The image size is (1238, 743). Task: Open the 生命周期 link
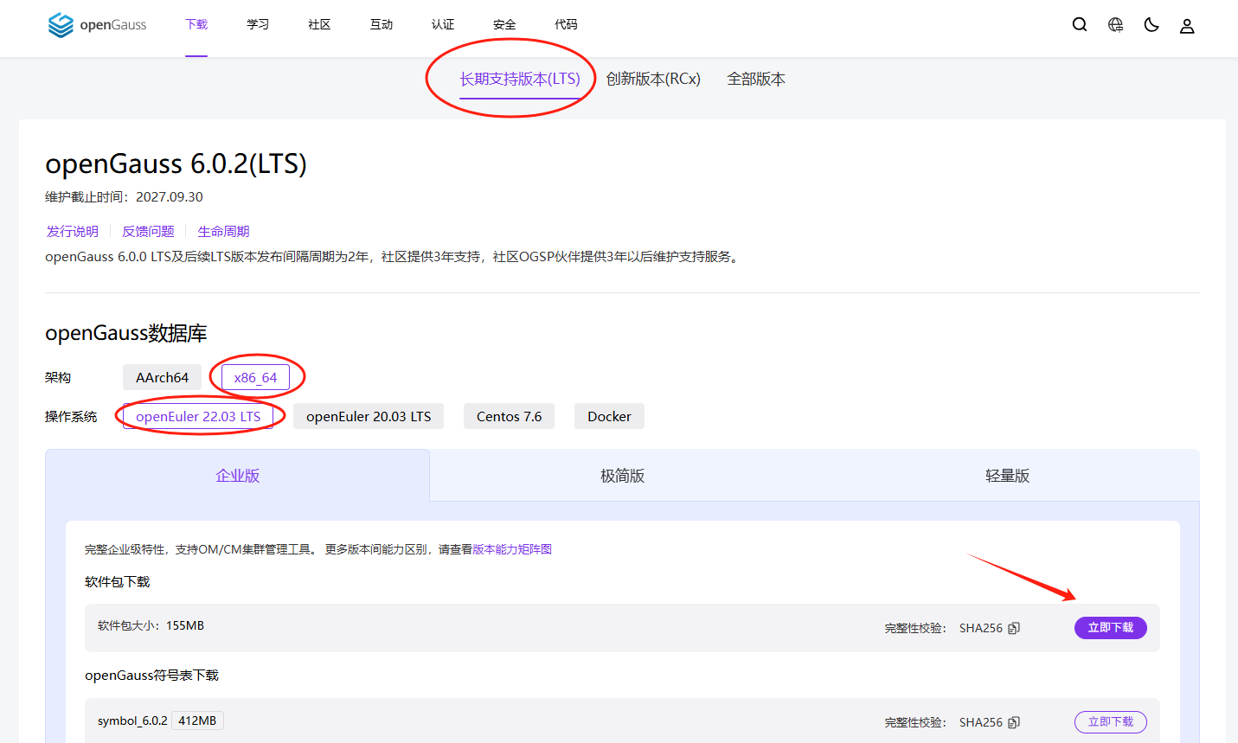coord(223,231)
